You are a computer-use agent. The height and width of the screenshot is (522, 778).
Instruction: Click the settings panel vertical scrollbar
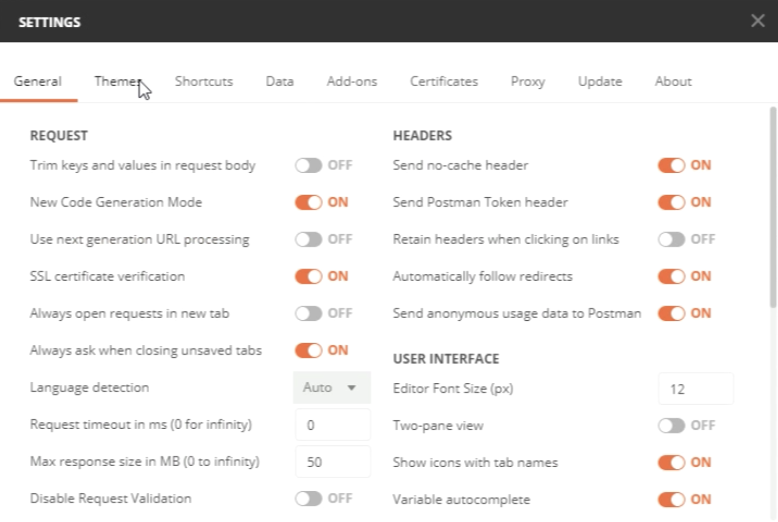click(x=773, y=207)
